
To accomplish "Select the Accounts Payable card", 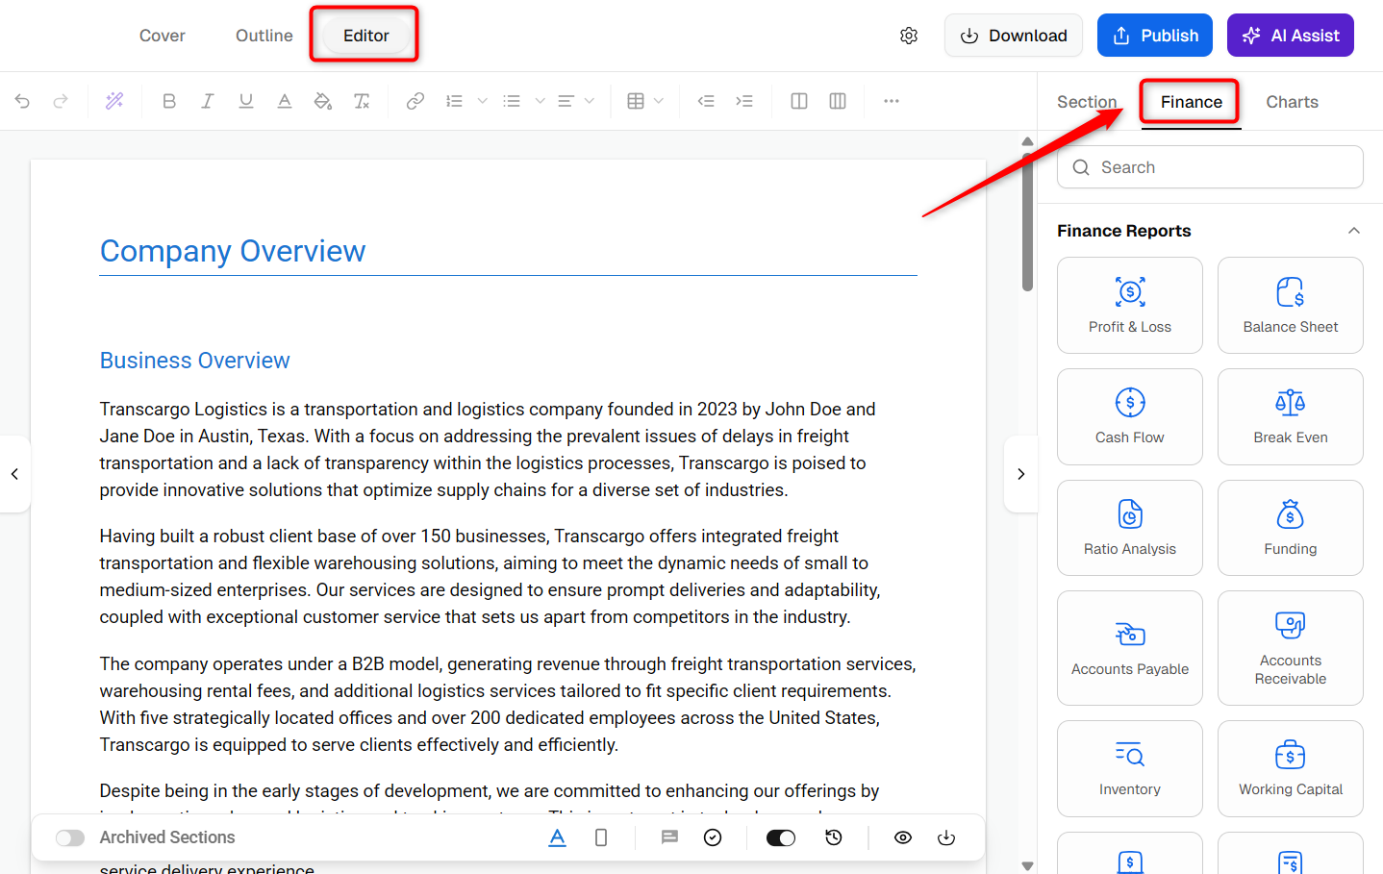I will click(x=1130, y=648).
